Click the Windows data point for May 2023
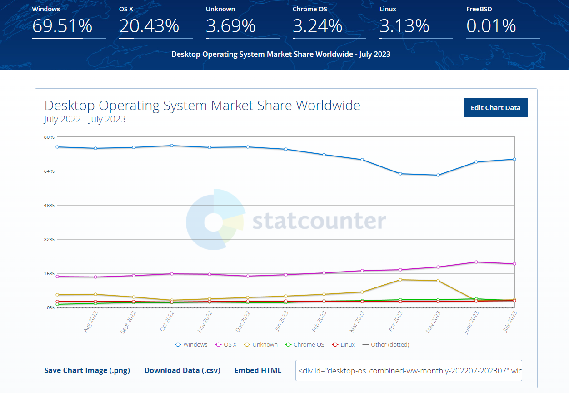The height and width of the screenshot is (393, 569). pos(438,175)
